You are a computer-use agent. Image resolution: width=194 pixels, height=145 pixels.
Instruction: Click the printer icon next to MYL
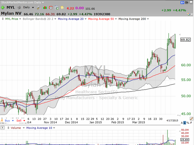[19, 8]
